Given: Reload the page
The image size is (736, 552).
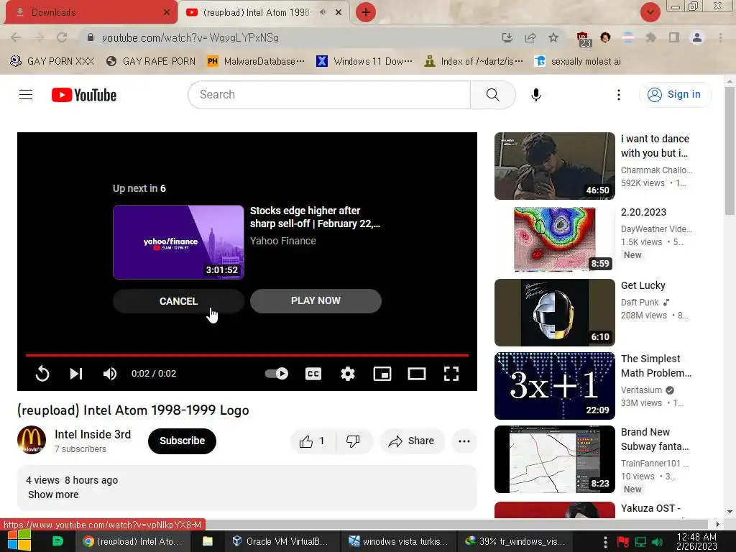Looking at the screenshot, I should click(62, 37).
